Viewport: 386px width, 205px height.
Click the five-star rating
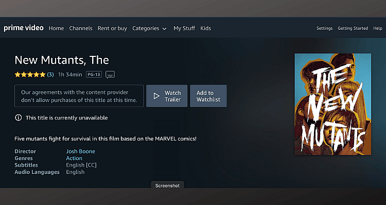pos(30,74)
